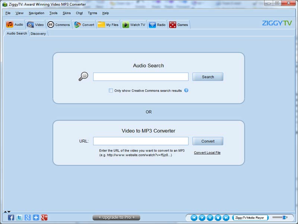This screenshot has height=224, width=298.
Task: Open the red Google+ icon
Action: (44, 217)
